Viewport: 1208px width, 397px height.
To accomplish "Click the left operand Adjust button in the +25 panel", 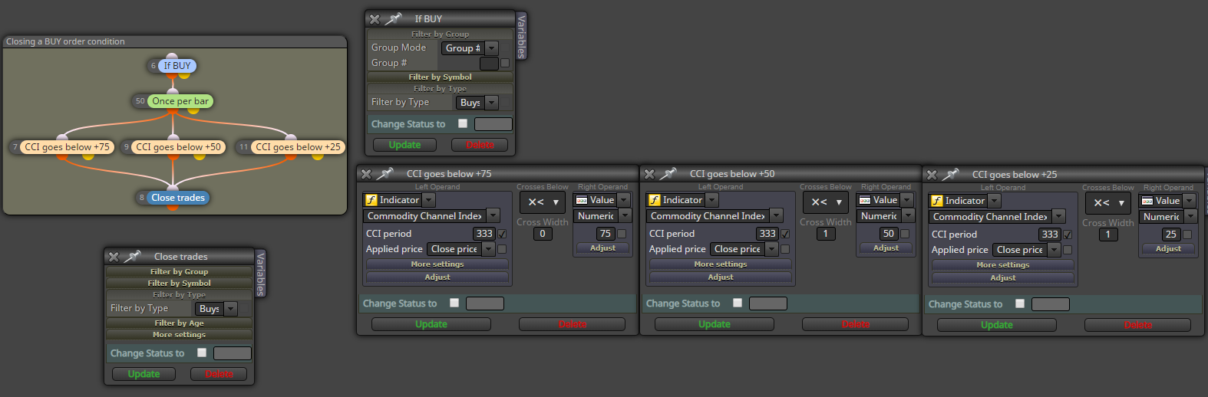I will coord(1003,278).
